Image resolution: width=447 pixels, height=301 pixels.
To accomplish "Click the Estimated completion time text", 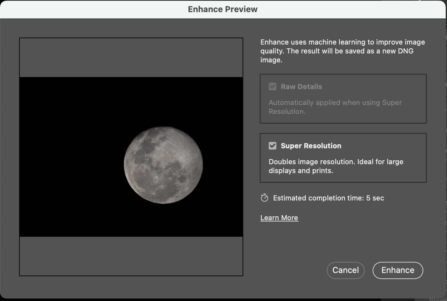I will click(328, 198).
